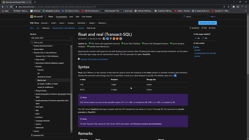Open a new browser tab
Image resolution: width=249 pixels, height=140 pixels.
(35, 2)
